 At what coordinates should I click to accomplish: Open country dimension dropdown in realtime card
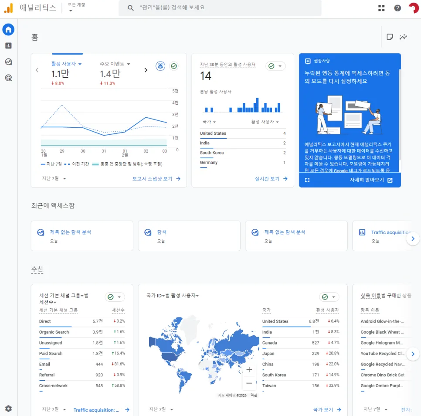[209, 122]
